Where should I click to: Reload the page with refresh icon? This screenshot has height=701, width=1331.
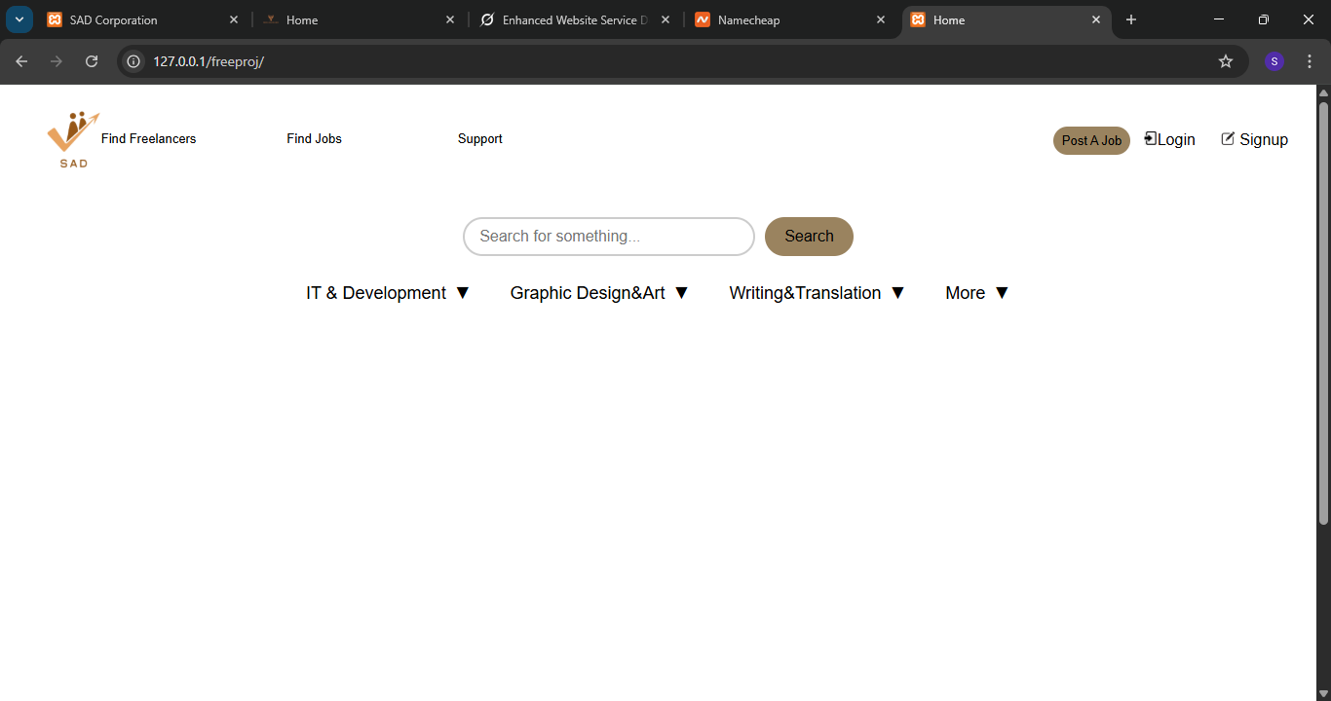[92, 61]
